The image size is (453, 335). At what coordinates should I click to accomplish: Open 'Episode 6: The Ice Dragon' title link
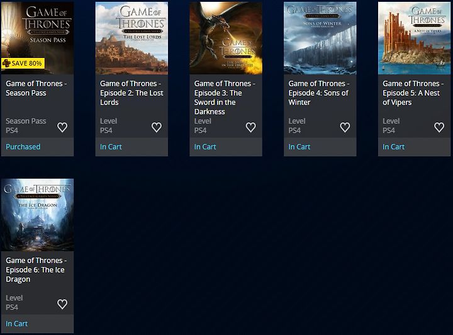point(36,270)
